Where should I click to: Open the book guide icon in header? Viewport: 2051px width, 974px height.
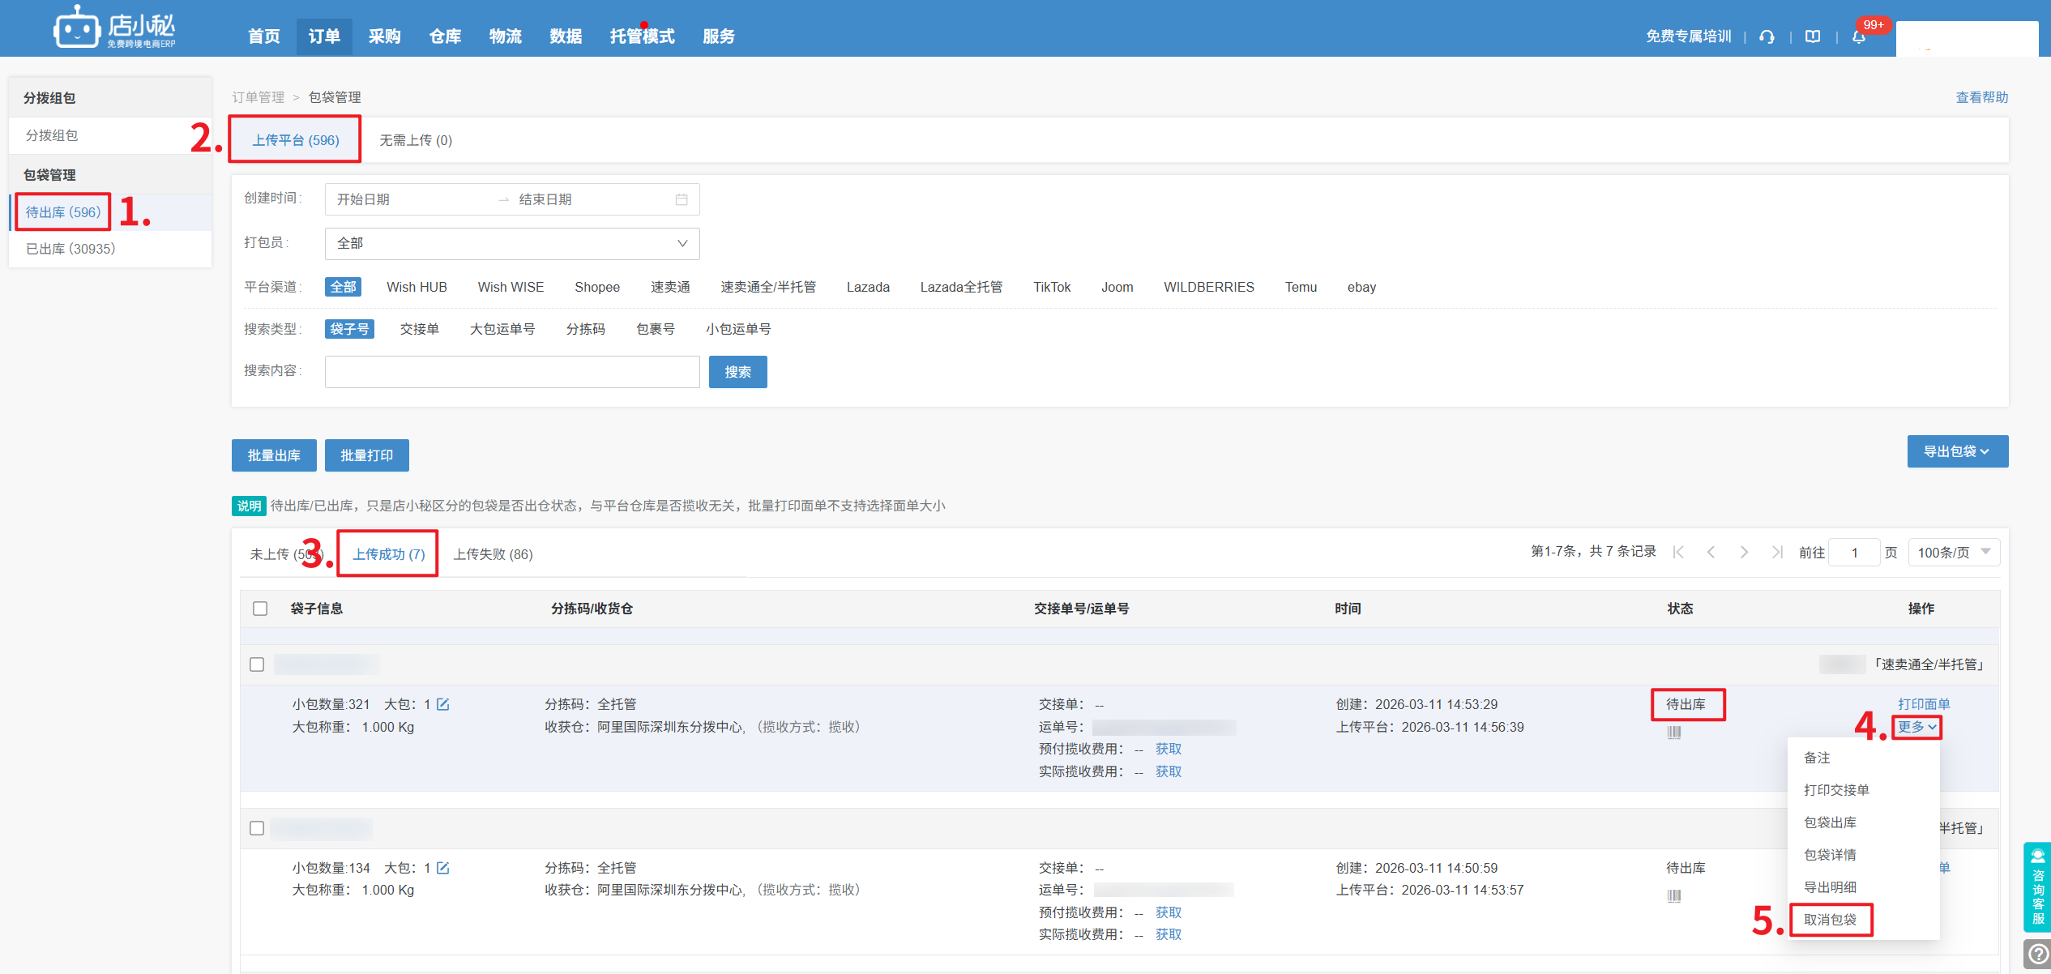click(1813, 36)
